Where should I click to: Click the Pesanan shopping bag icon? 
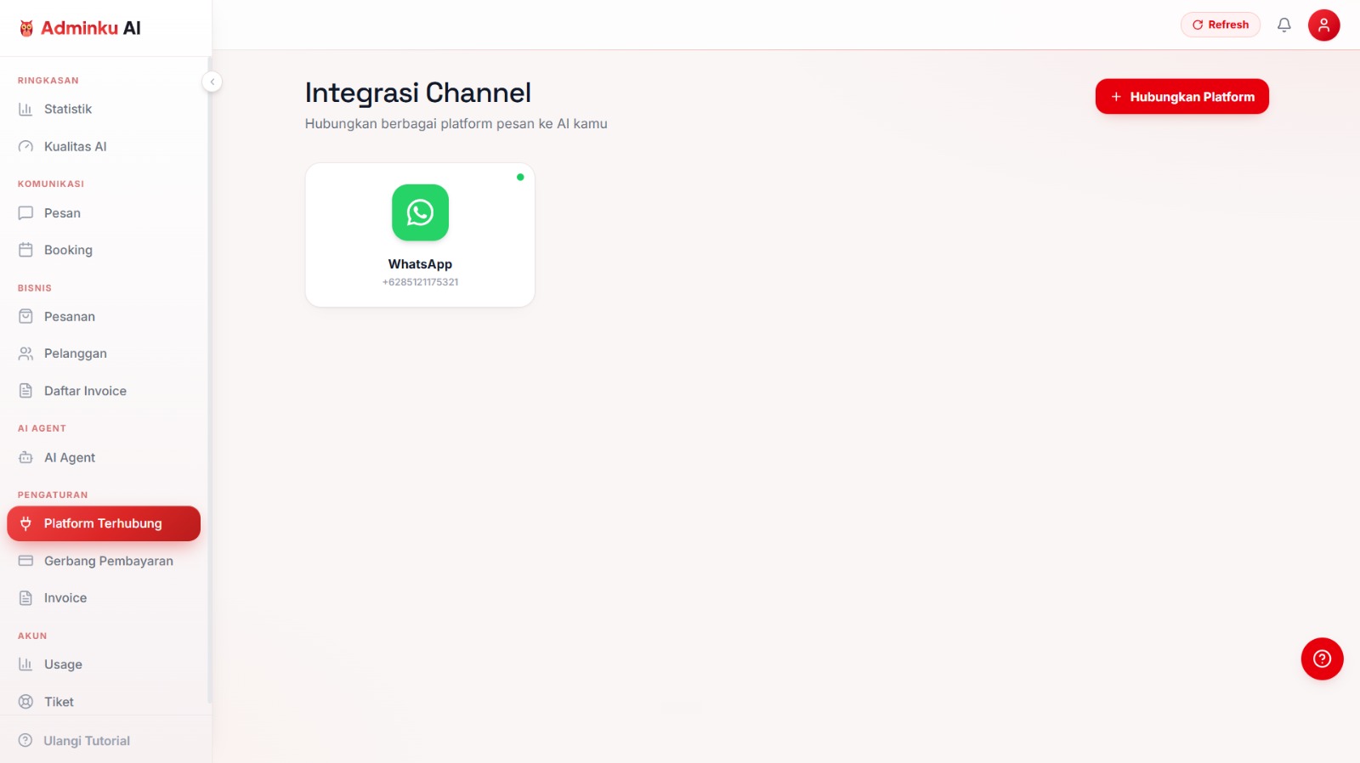pyautogui.click(x=25, y=316)
